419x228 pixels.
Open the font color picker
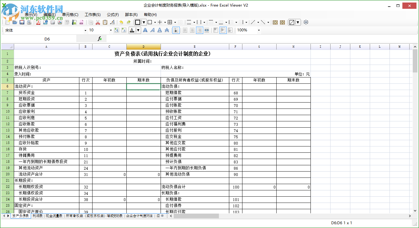click(x=138, y=30)
